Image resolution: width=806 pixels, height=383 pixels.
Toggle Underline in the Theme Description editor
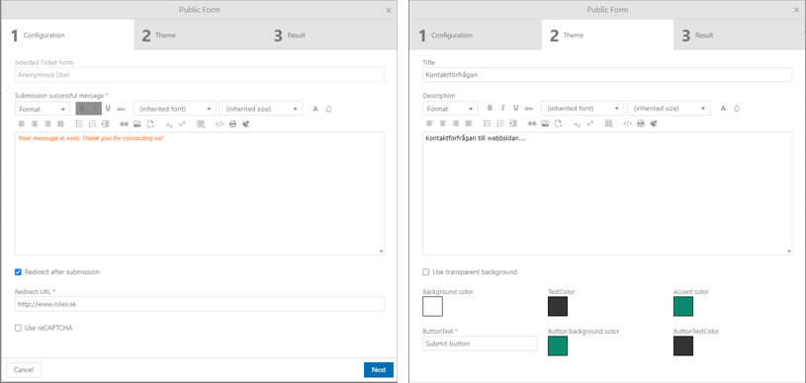[515, 109]
